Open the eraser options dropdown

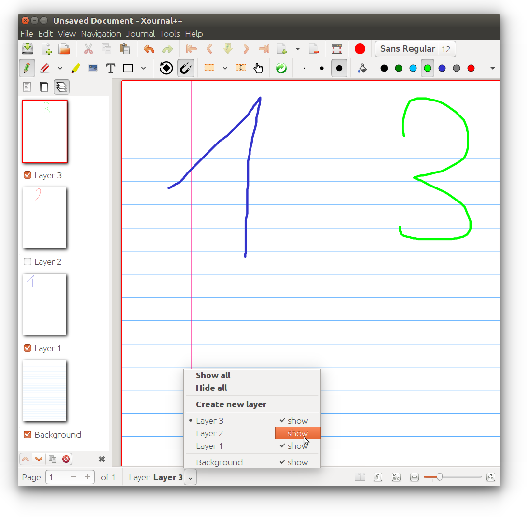(59, 68)
